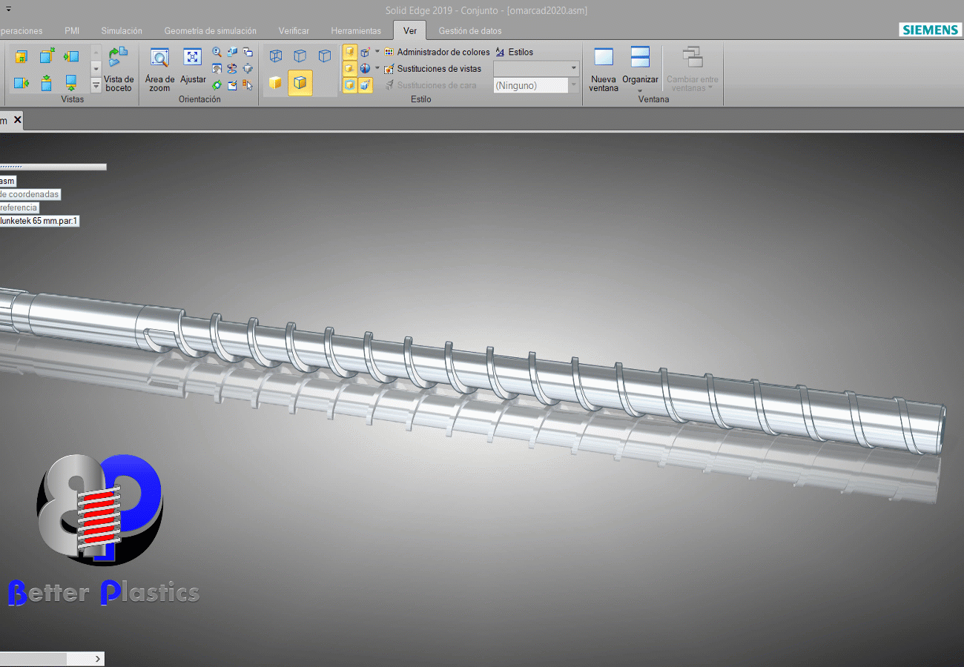
Task: Toggle the highlighted sparkle cube rendering option
Action: pyautogui.click(x=366, y=85)
